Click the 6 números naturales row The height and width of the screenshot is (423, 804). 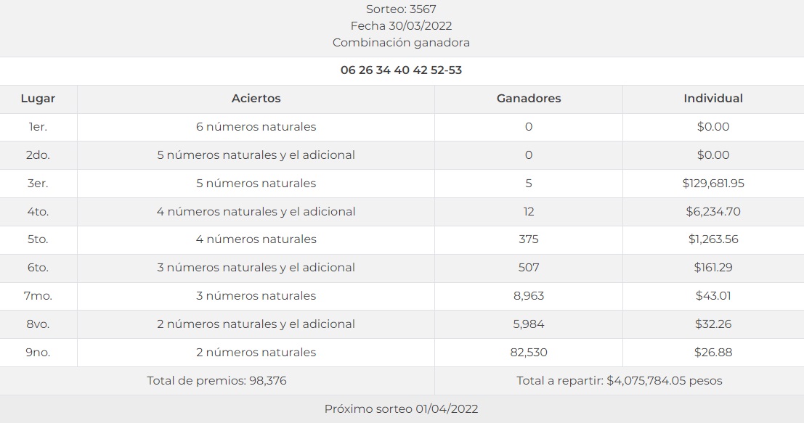click(x=256, y=127)
